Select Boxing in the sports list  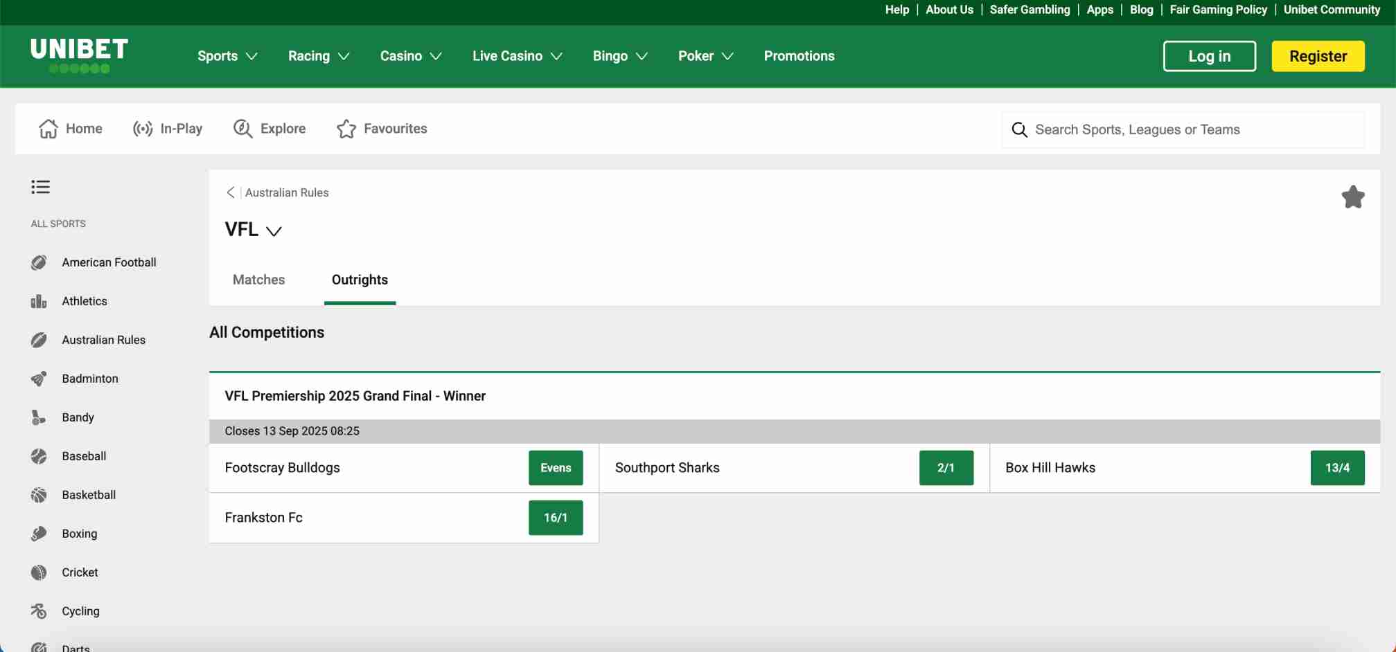(80, 534)
